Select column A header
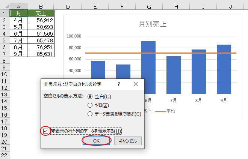 coord(18,7)
